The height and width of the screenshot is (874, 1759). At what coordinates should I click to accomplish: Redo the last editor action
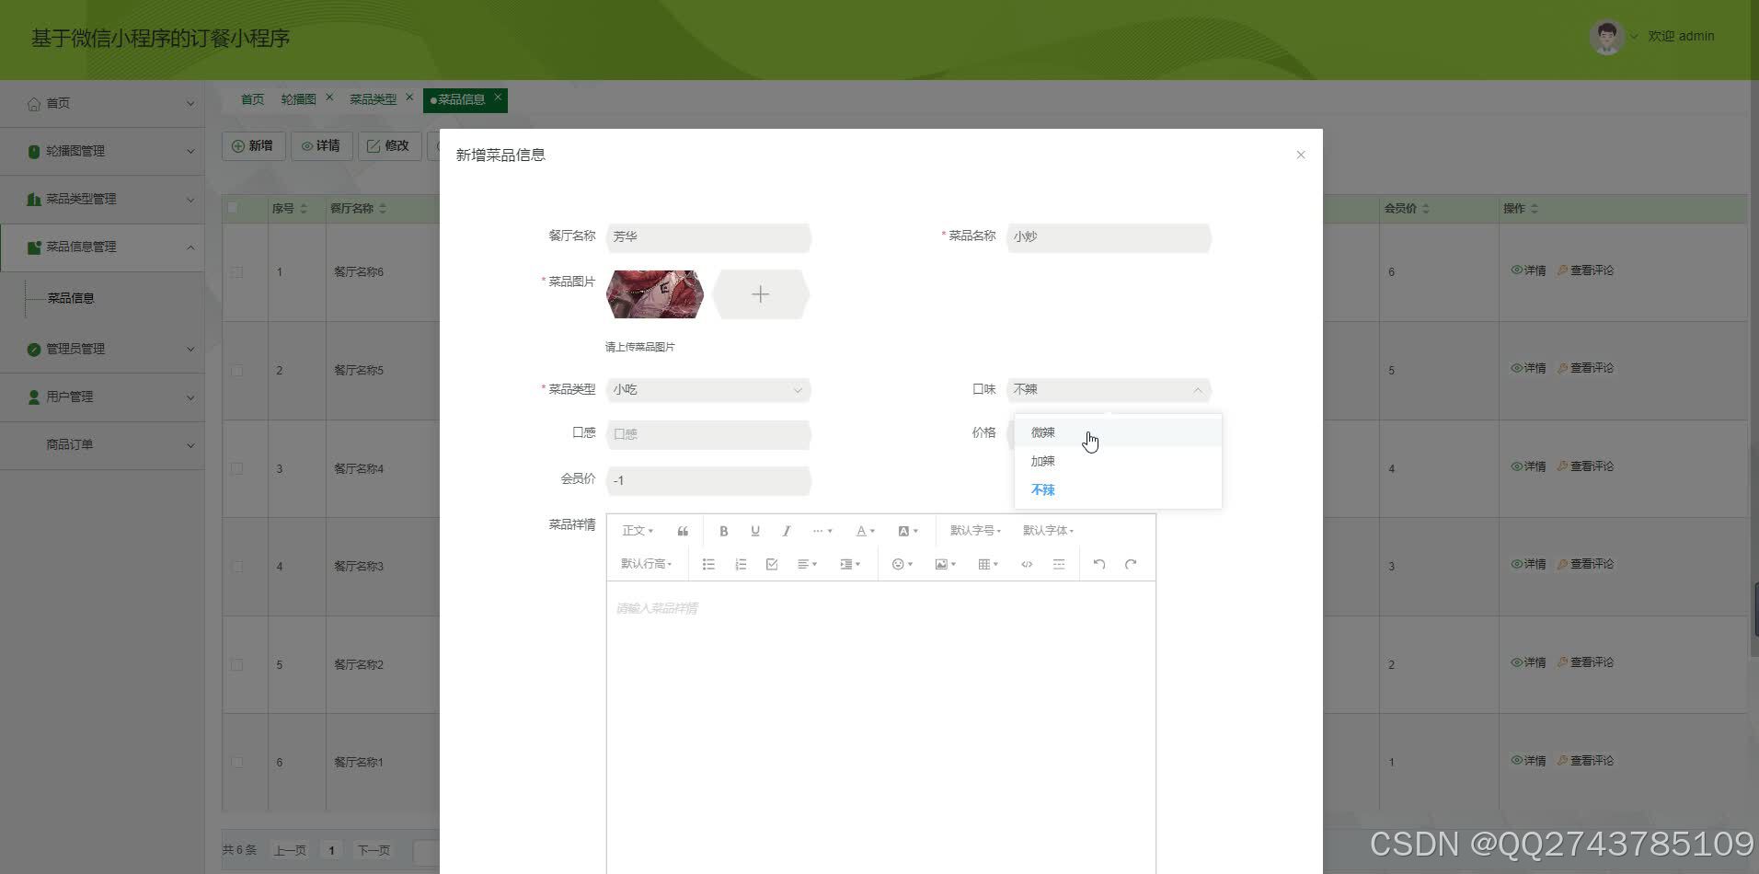tap(1131, 564)
